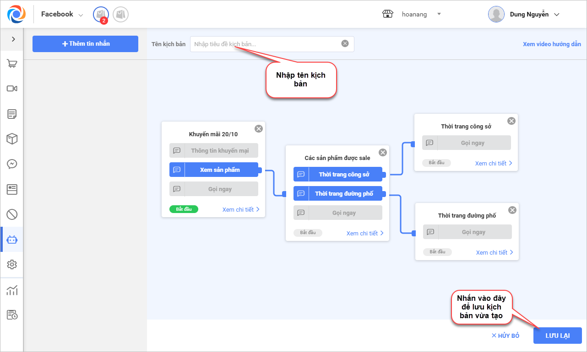Click the page icon with badge 2
The width and height of the screenshot is (587, 352).
[x=100, y=15]
